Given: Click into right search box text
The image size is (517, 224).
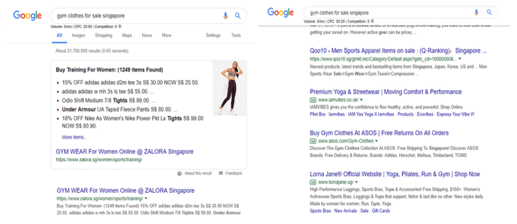Looking at the screenshot, I should [x=339, y=12].
